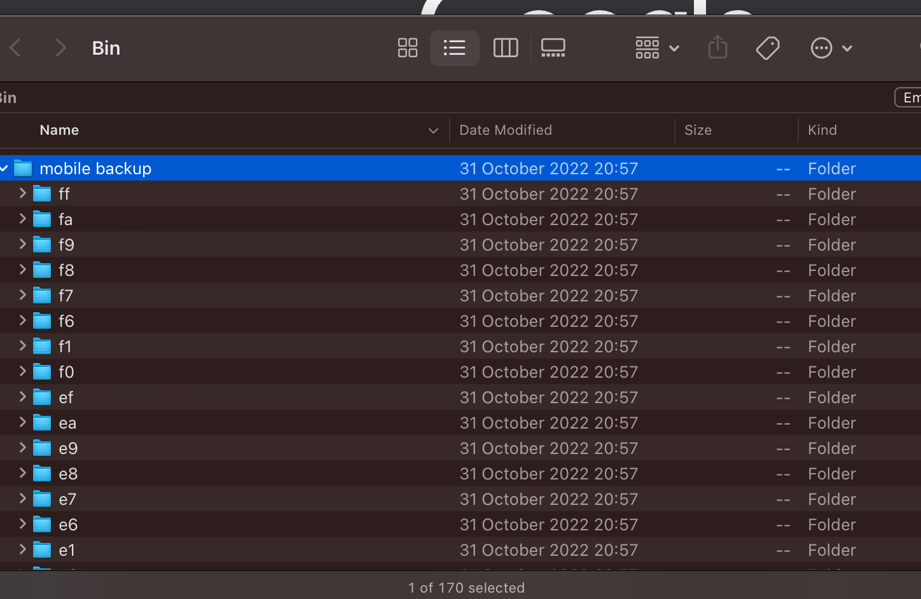Select the folder name f8
This screenshot has height=599, width=921.
tap(66, 270)
